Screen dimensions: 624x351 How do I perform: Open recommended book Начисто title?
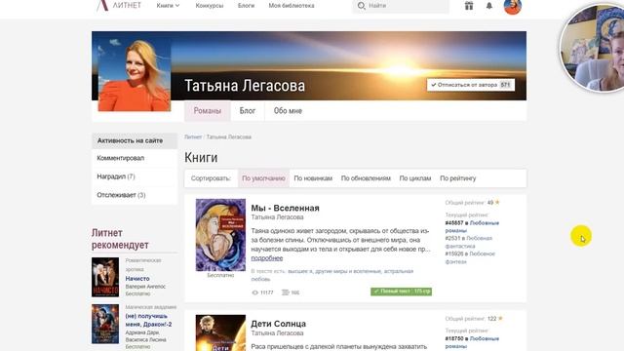click(x=137, y=279)
